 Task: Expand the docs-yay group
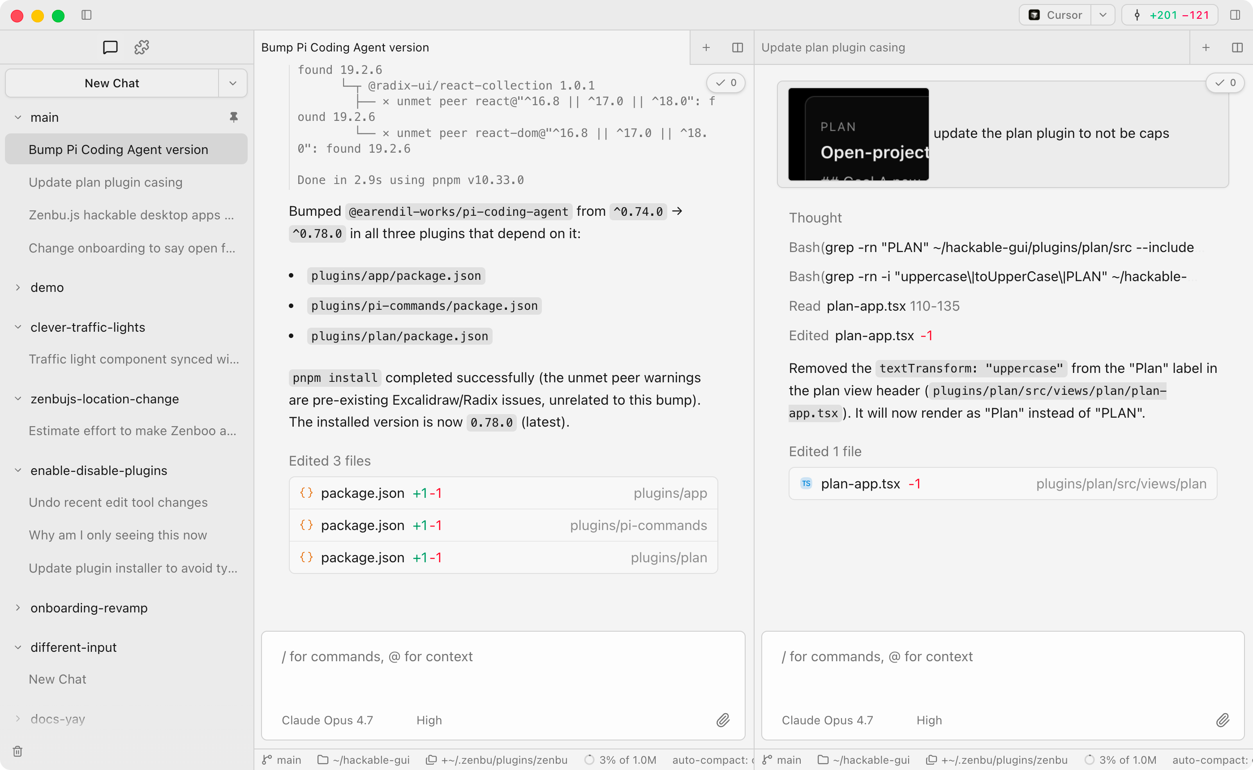click(18, 719)
